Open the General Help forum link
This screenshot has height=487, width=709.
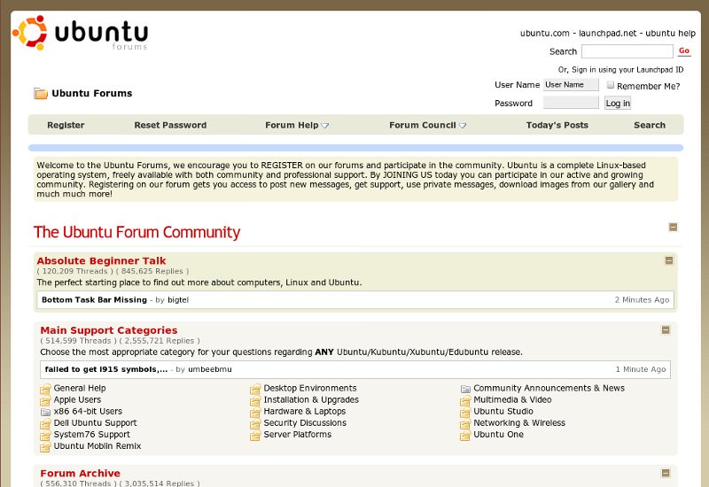[x=80, y=388]
